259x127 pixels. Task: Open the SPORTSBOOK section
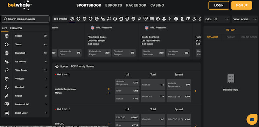point(89,6)
